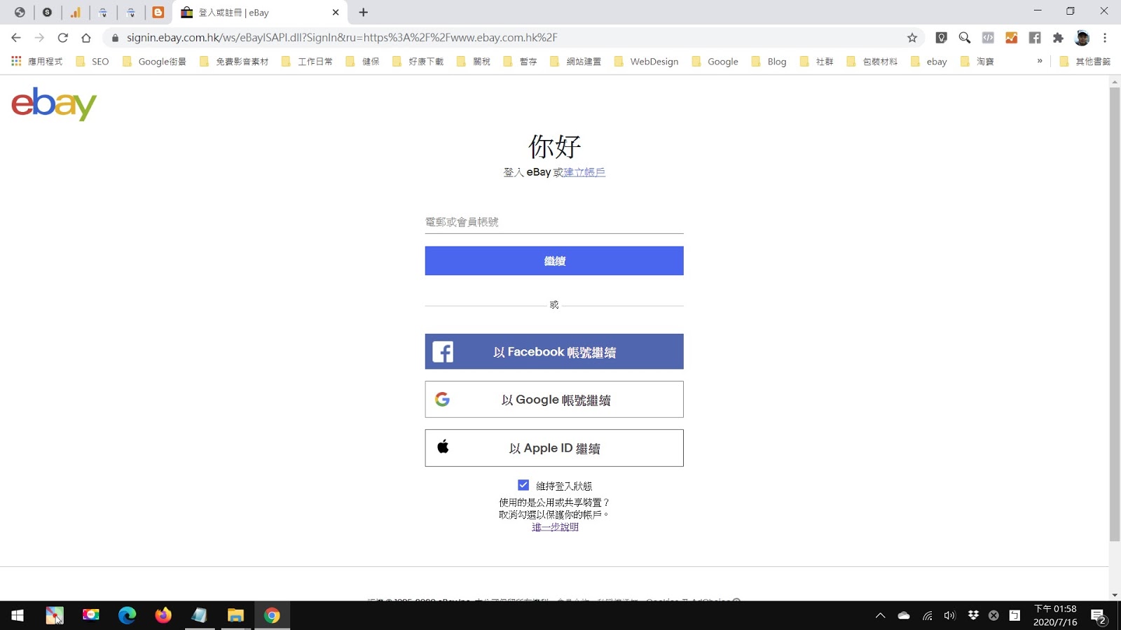Open the SEO bookmark folder

(92, 62)
